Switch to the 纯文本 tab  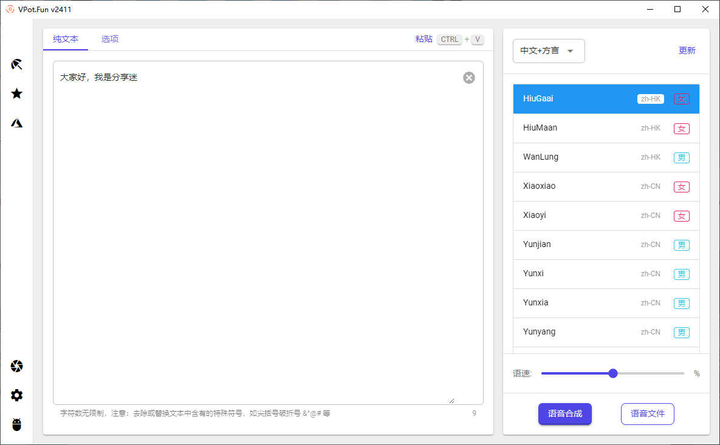(x=66, y=39)
